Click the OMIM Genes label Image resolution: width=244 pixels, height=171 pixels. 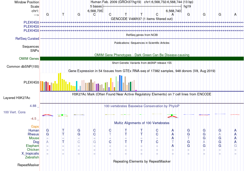tap(29, 58)
